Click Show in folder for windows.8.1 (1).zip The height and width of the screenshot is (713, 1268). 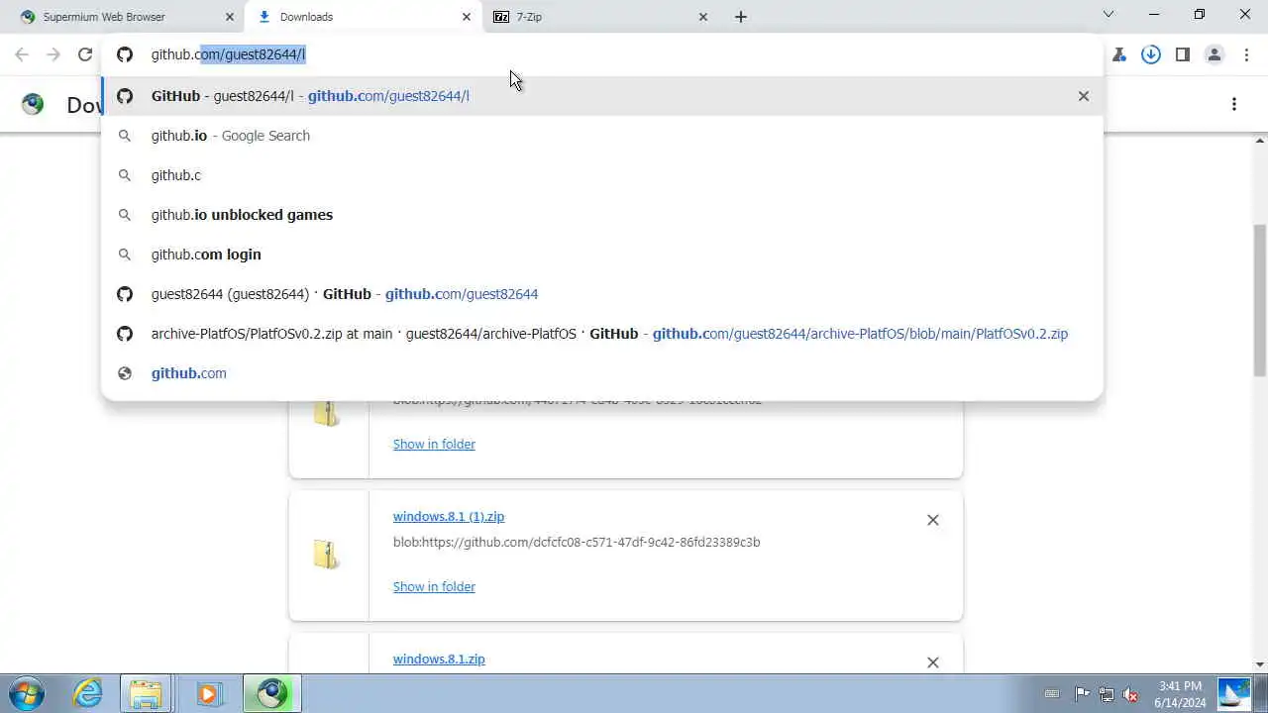coord(434,586)
